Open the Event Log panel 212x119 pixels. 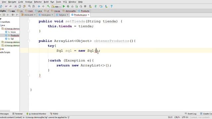coord(190,114)
